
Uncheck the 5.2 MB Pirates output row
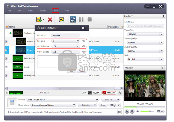[6, 42]
